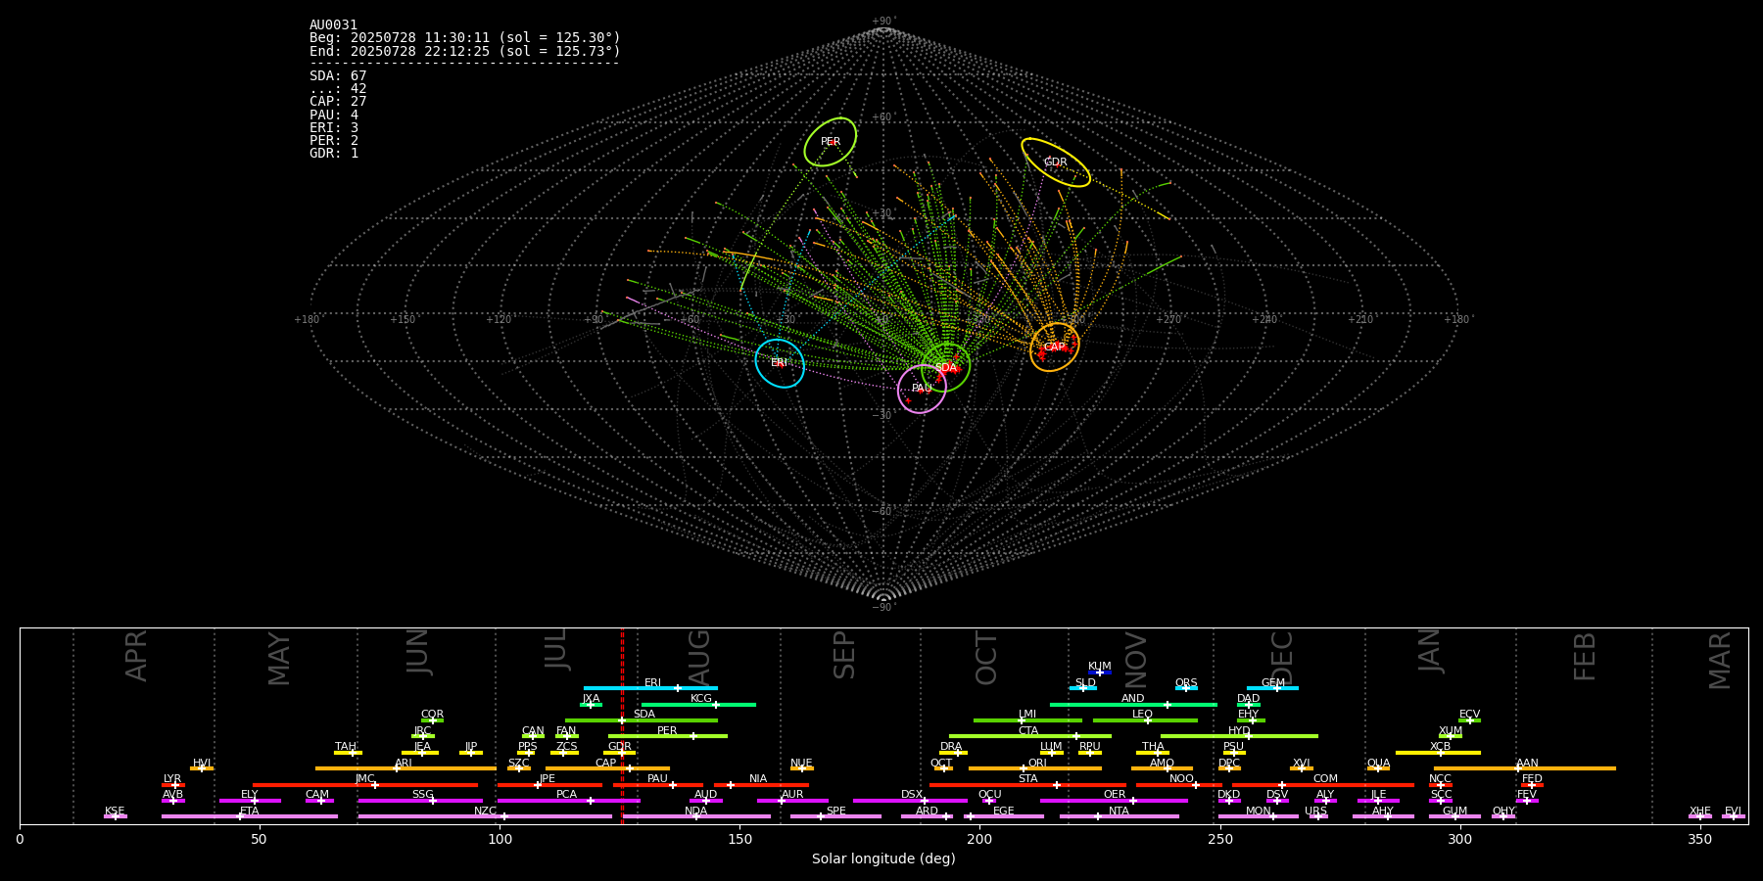
Task: Click the 'Solar longitude (deg)' axis label
Action: pyautogui.click(x=883, y=859)
